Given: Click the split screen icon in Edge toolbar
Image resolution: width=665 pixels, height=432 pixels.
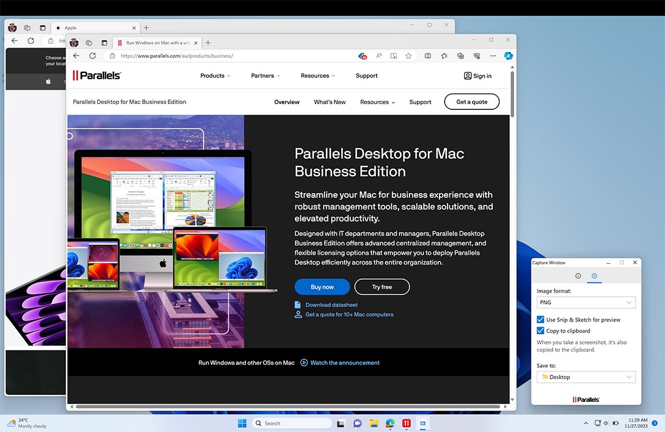Looking at the screenshot, I should click(x=428, y=56).
